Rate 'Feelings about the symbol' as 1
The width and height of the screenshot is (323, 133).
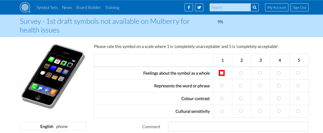click(222, 73)
